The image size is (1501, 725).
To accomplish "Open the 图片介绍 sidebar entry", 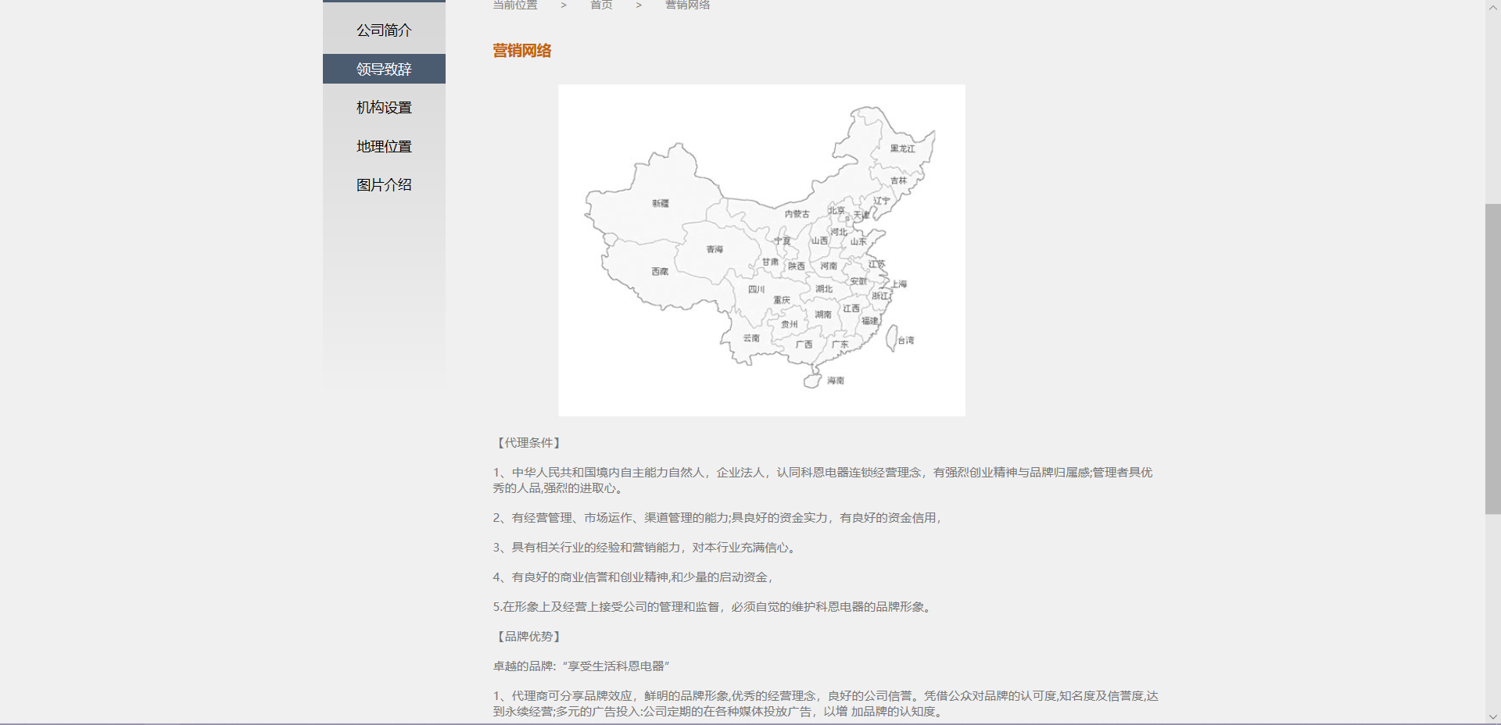I will (384, 185).
